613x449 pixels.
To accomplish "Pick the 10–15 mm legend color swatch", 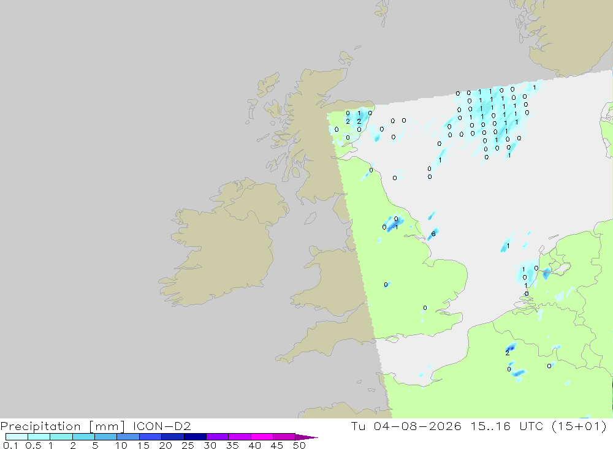I will (x=128, y=437).
